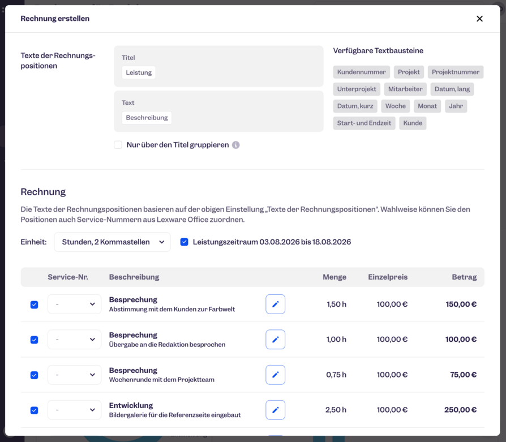Uncheck the Bildergalerie Entwicklung row
506x442 pixels.
tap(34, 410)
